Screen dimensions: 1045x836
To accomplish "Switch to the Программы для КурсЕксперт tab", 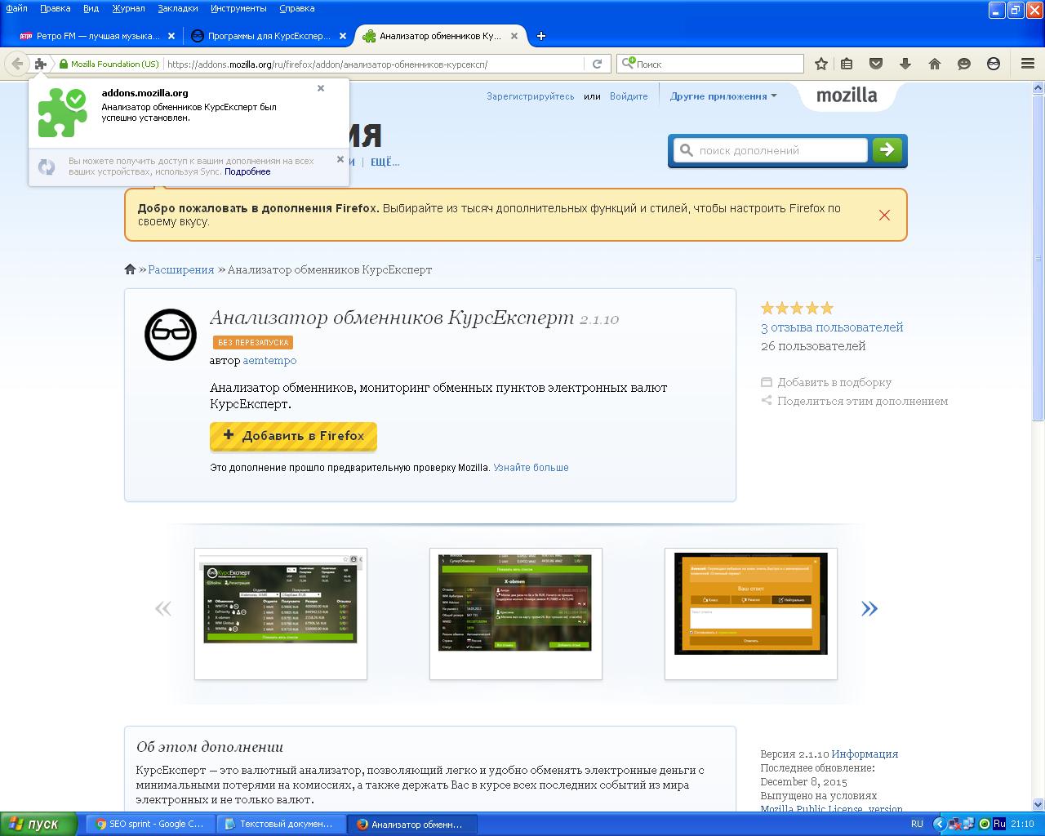I will tap(269, 36).
